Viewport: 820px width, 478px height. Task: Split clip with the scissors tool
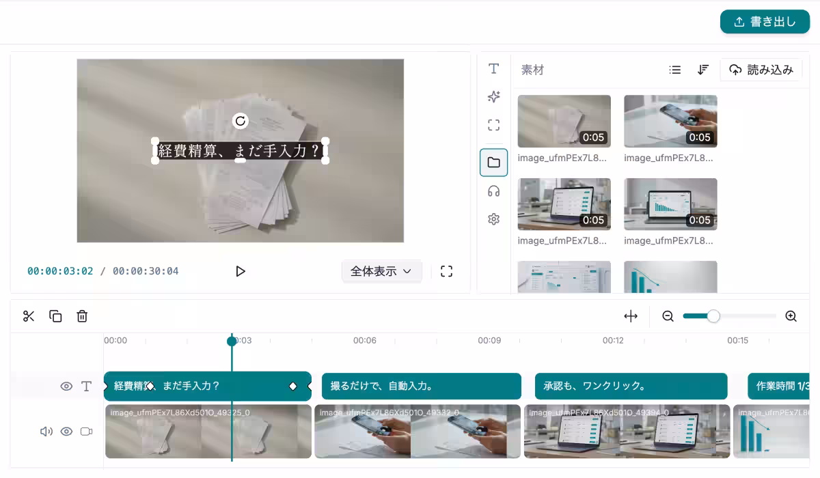[x=29, y=316]
